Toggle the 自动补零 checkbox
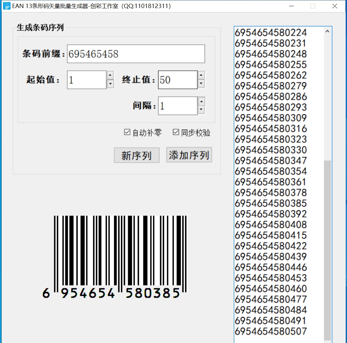Image resolution: width=347 pixels, height=343 pixels. click(127, 132)
